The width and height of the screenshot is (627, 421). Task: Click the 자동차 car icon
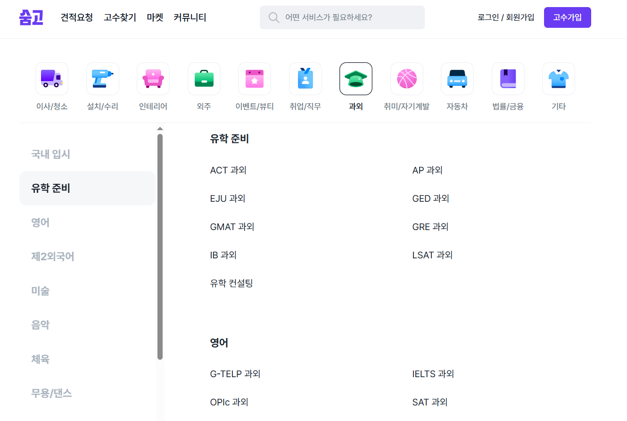pyautogui.click(x=457, y=79)
